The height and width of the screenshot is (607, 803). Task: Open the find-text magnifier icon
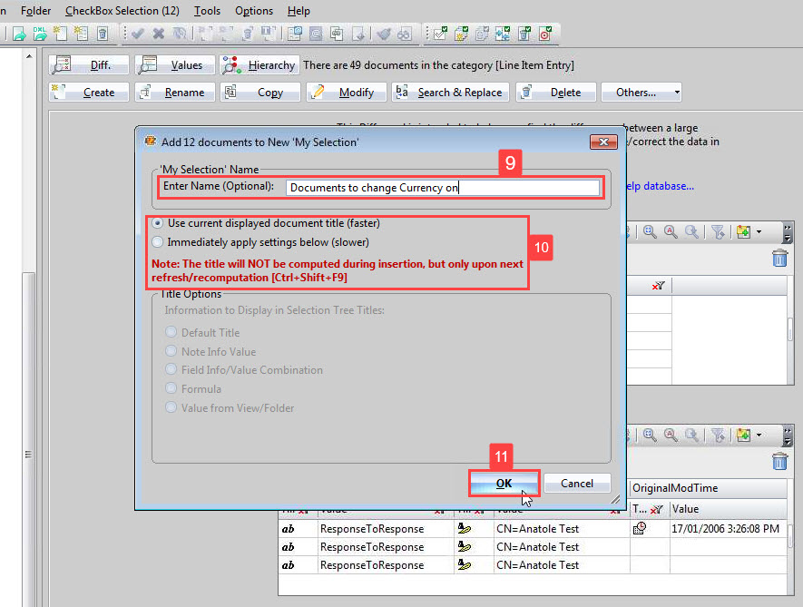click(670, 231)
